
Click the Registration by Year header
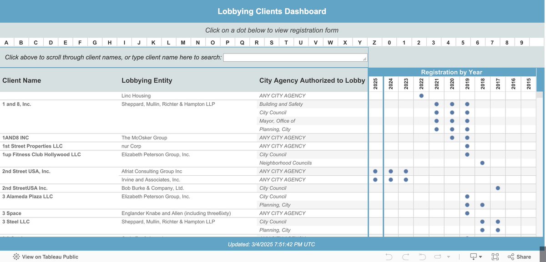click(451, 72)
